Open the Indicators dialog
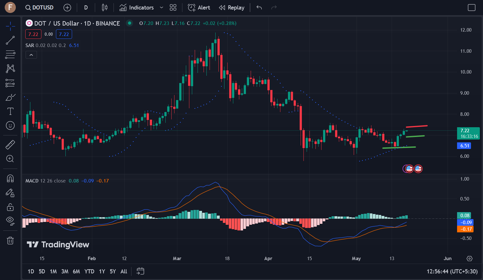483x280 pixels. (x=137, y=8)
